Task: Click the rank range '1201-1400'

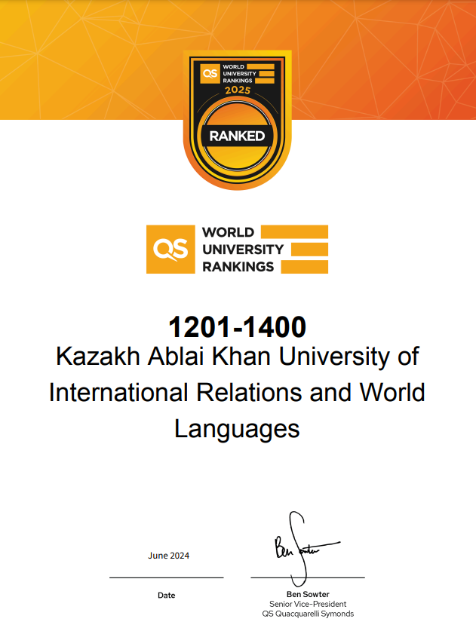Action: 237,326
